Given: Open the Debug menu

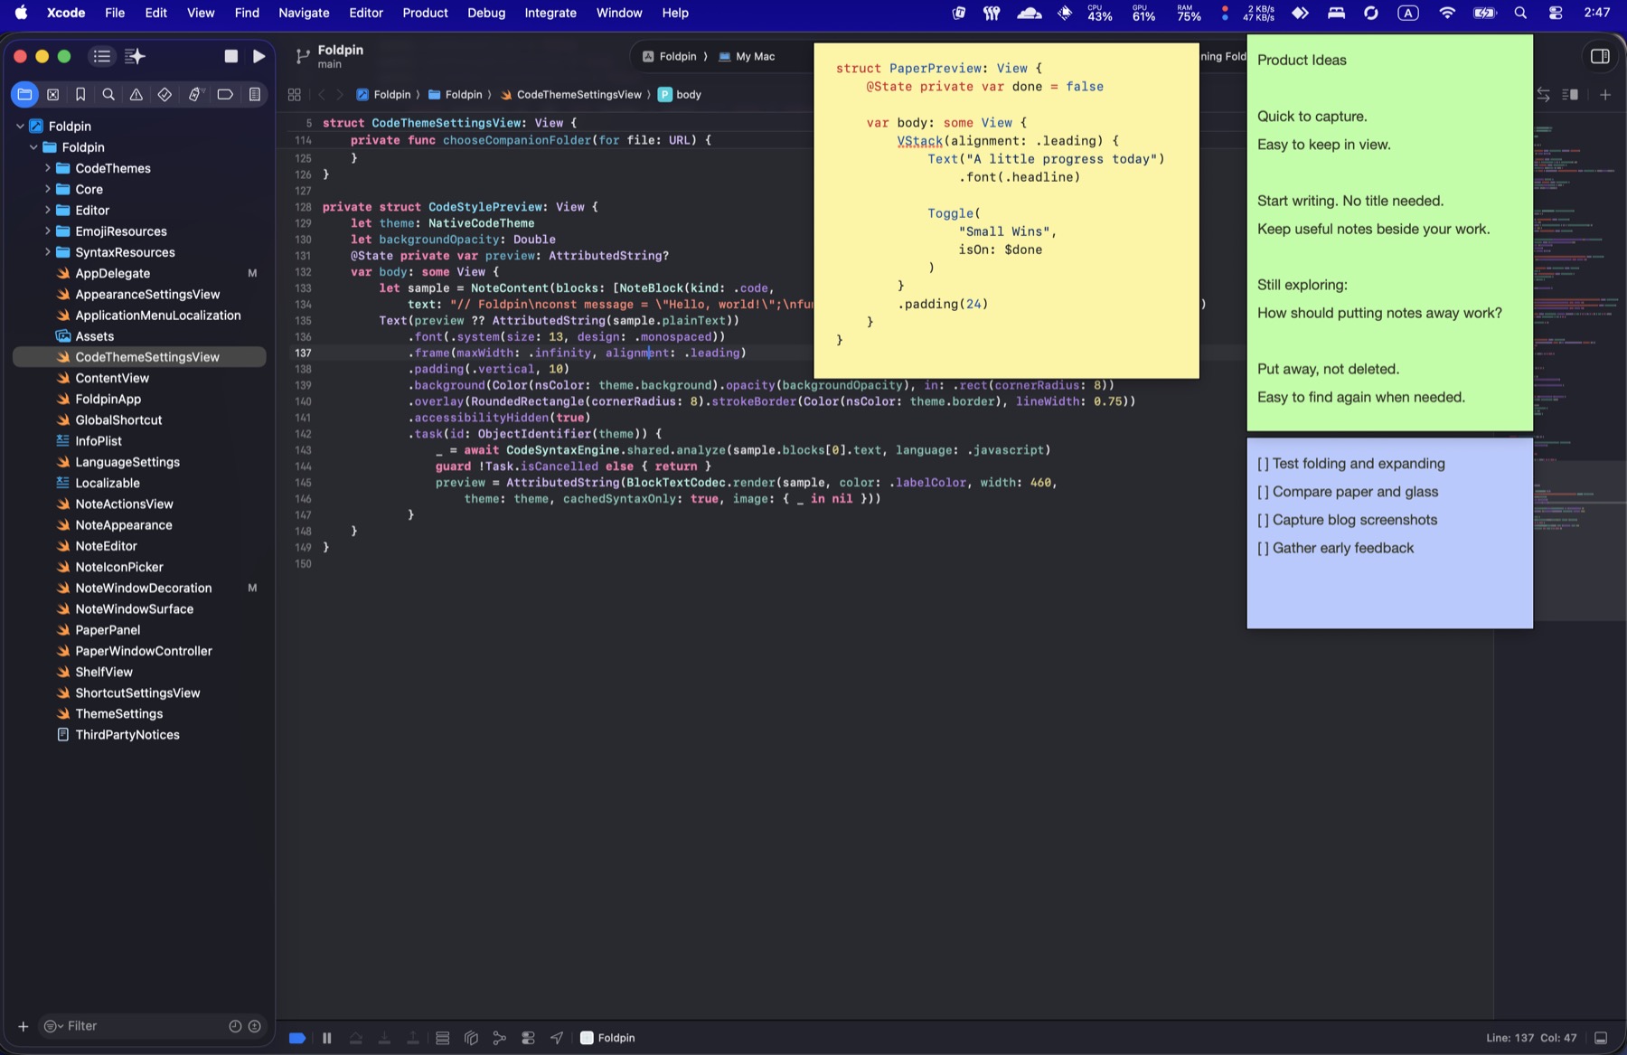Looking at the screenshot, I should pos(486,13).
